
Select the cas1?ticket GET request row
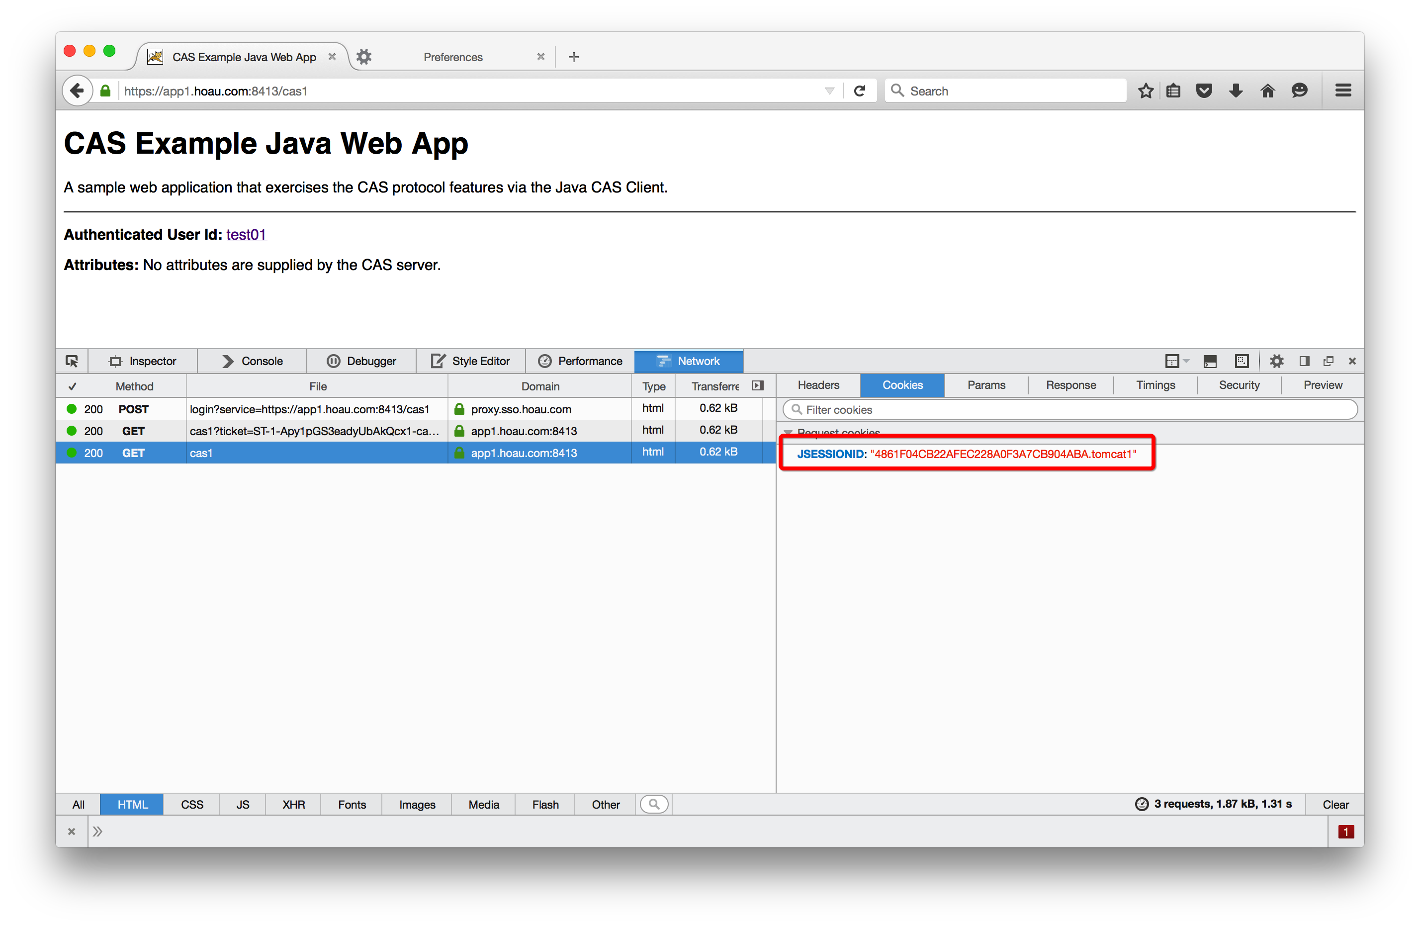415,431
